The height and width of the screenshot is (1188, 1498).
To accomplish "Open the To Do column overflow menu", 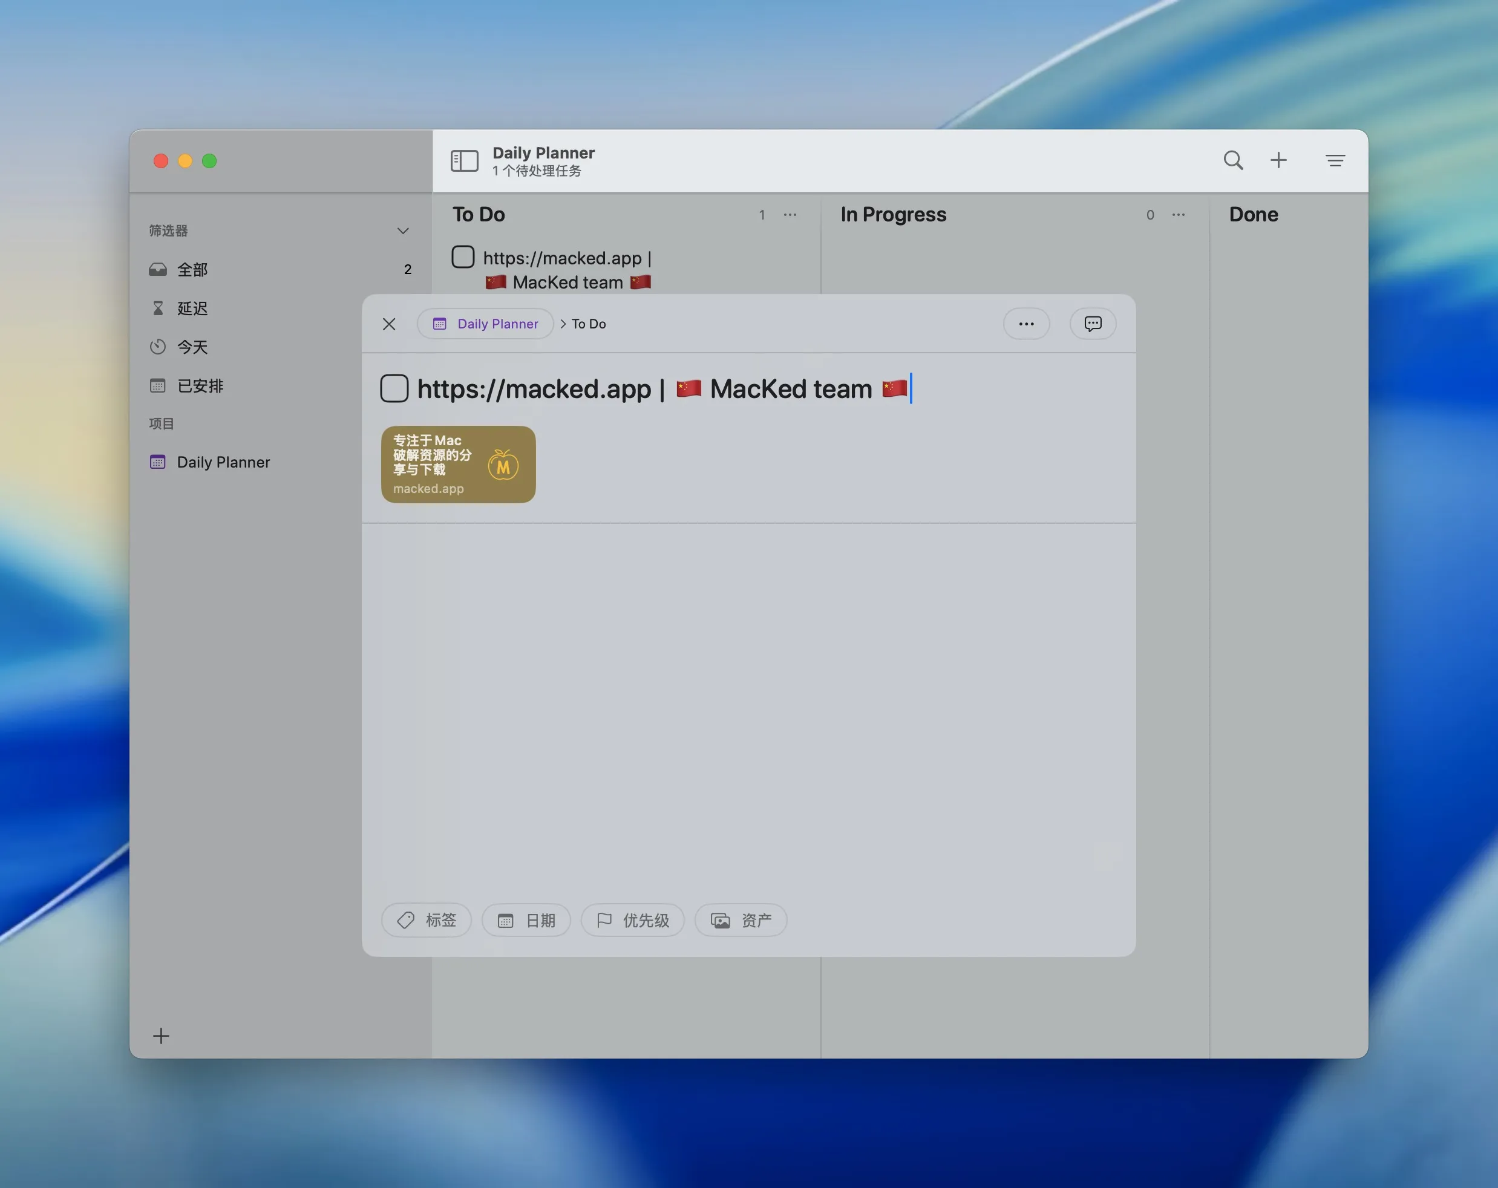I will tap(790, 215).
